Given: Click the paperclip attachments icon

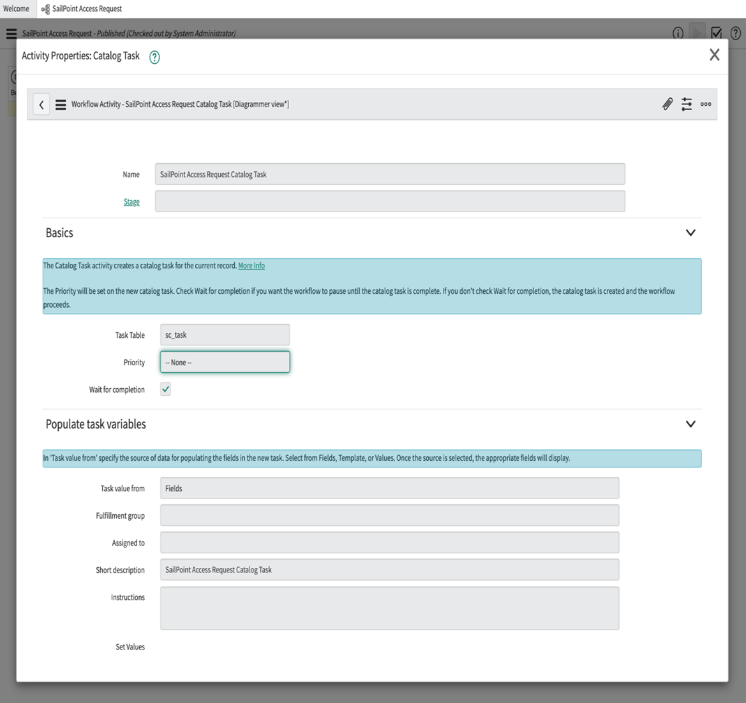Looking at the screenshot, I should (x=668, y=104).
